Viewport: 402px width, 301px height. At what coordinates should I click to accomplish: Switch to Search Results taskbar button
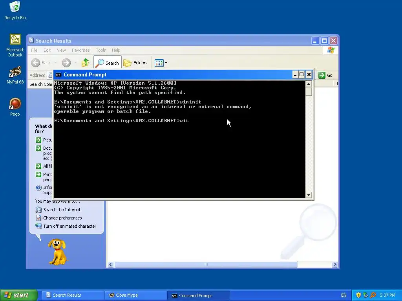coord(73,295)
